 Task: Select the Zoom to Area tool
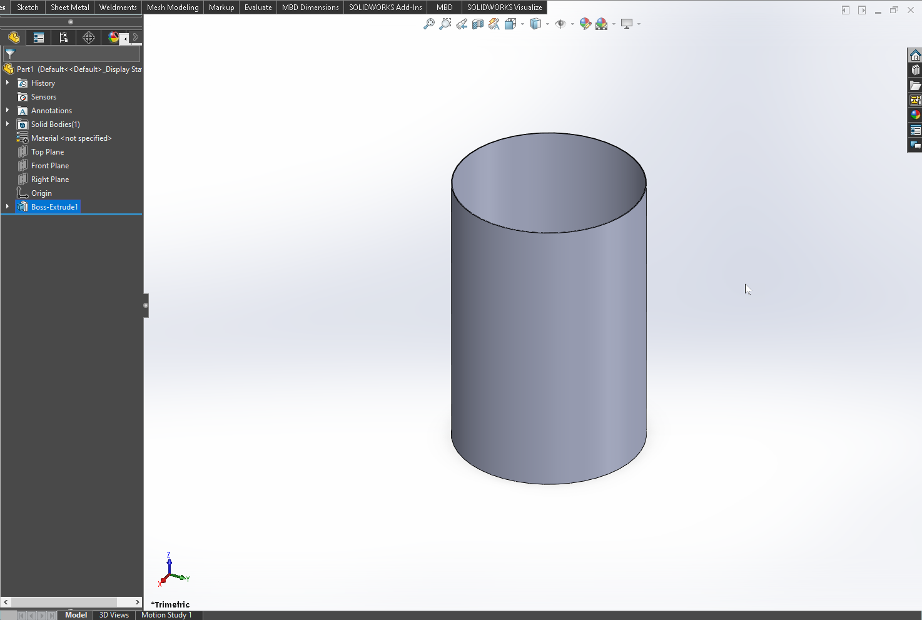pyautogui.click(x=445, y=24)
